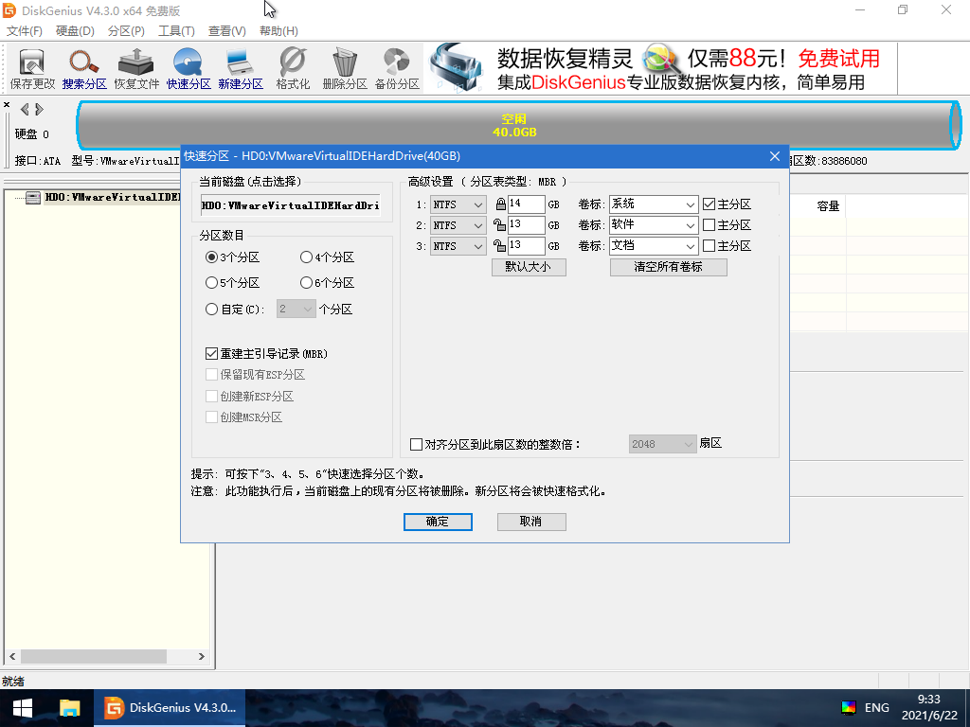This screenshot has height=727, width=970.
Task: Open the 2048 sector alignment dropdown
Action: [662, 444]
